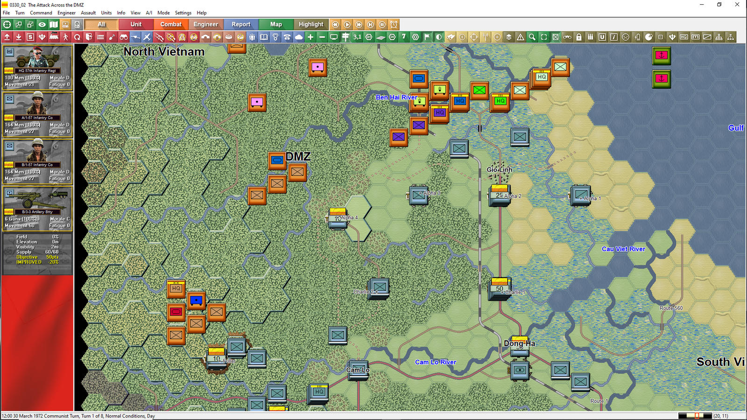This screenshot has height=420, width=747.
Task: Open the A/I menu
Action: coord(149,13)
